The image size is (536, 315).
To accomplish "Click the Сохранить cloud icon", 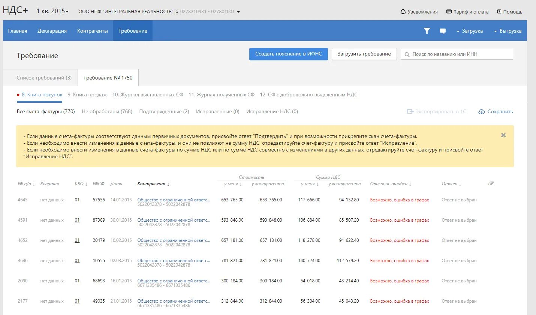I will pos(482,112).
